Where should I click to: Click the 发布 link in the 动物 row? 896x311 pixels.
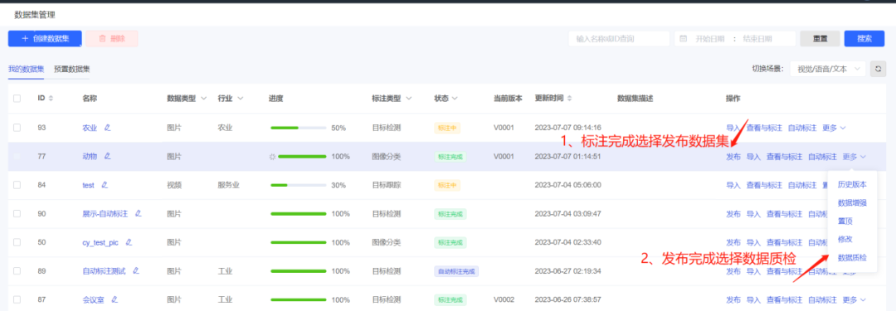point(733,156)
